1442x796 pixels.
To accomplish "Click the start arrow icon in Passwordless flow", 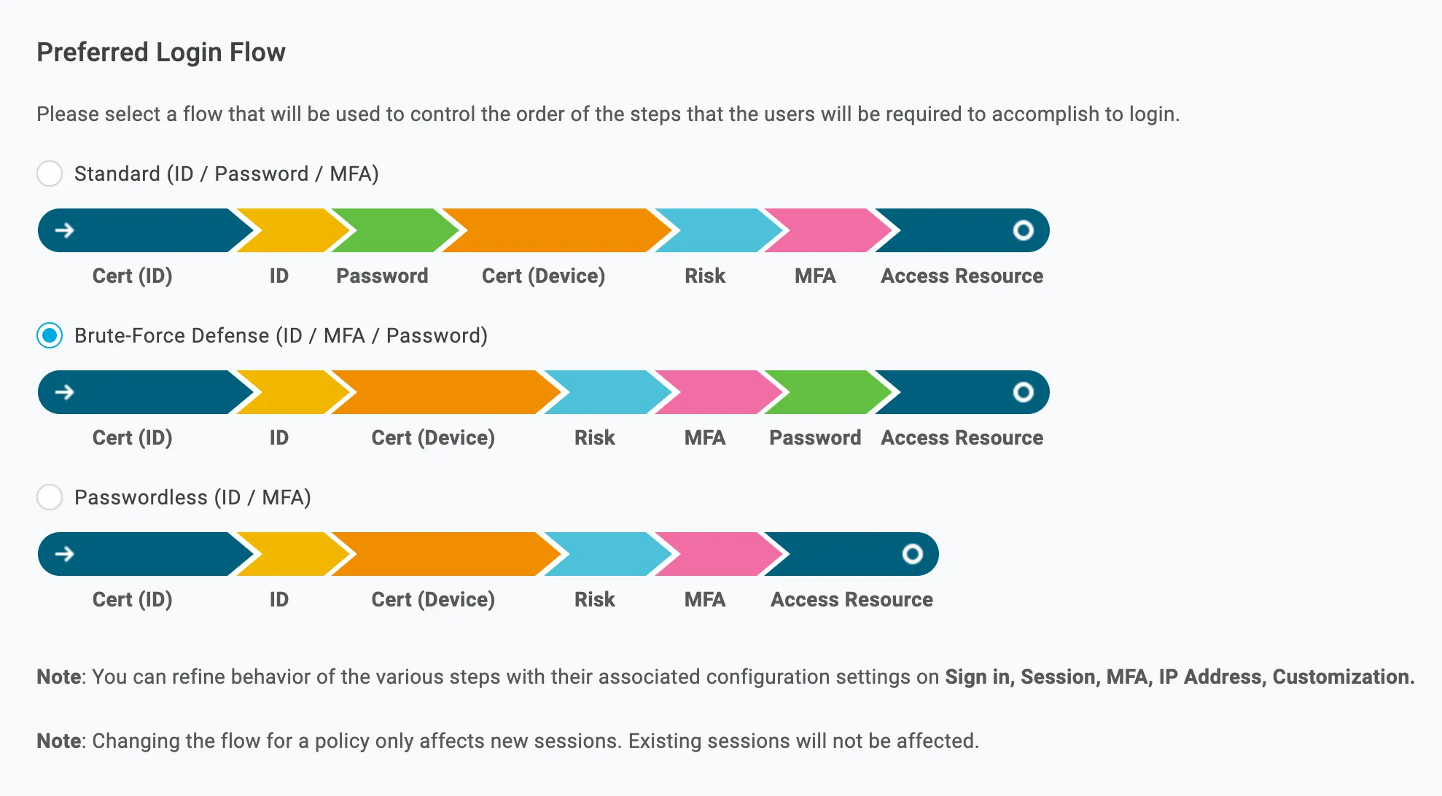I will 65,554.
